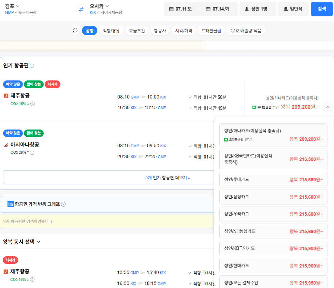Click person icon for 성인 1명
Image resolution: width=334 pixels, height=288 pixels.
247,9
